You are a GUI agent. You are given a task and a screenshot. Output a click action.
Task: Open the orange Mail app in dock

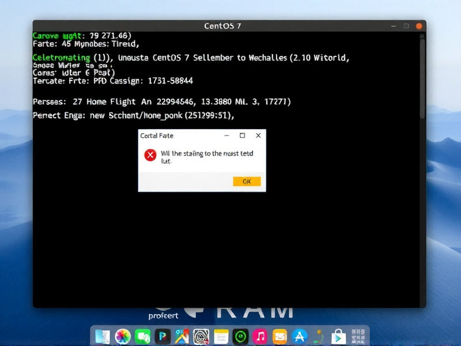(x=280, y=336)
